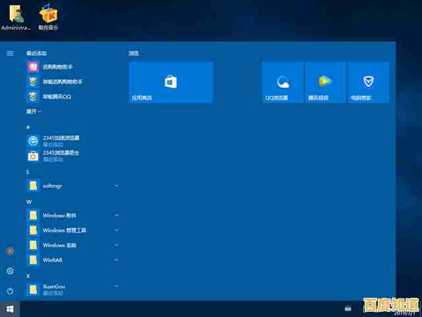Open the 应用商店 Store tile
This screenshot has width=422, height=317.
(x=171, y=82)
